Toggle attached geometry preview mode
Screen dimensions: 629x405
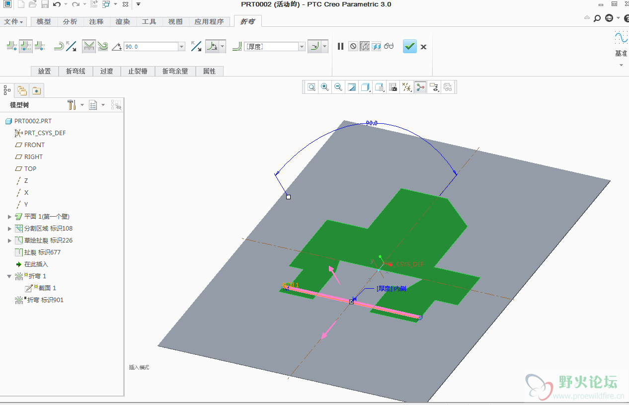[x=376, y=46]
